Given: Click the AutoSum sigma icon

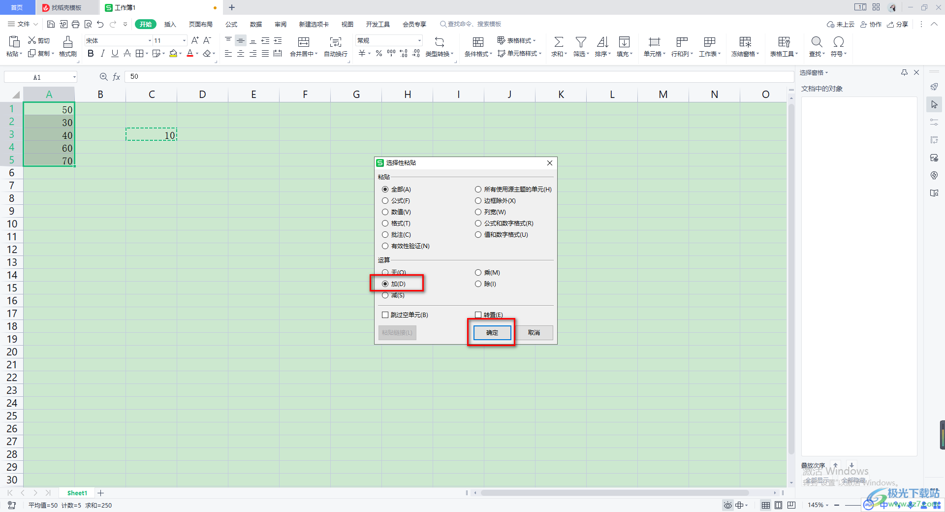Looking at the screenshot, I should coord(559,42).
